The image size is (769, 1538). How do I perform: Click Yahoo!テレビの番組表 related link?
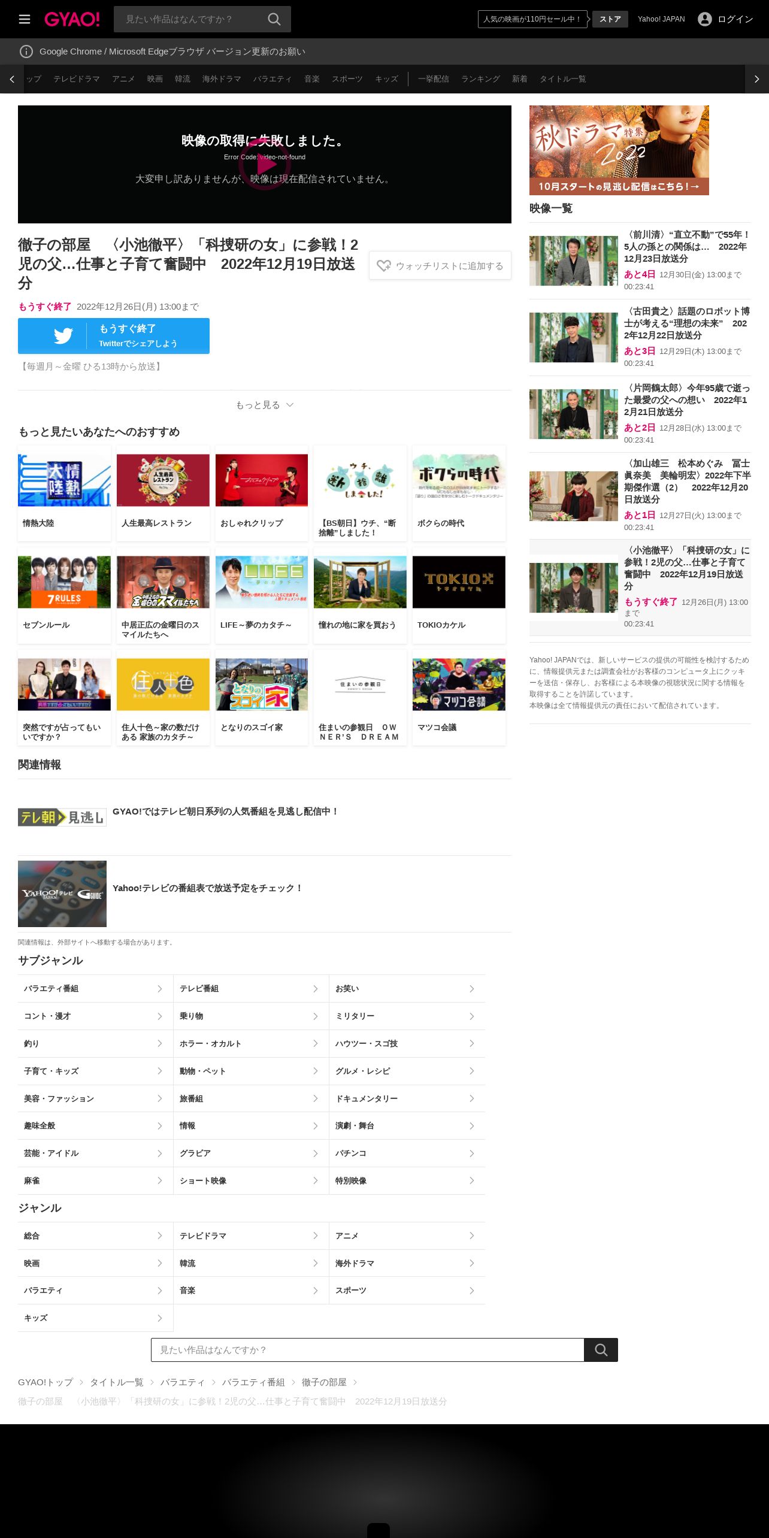[x=208, y=888]
